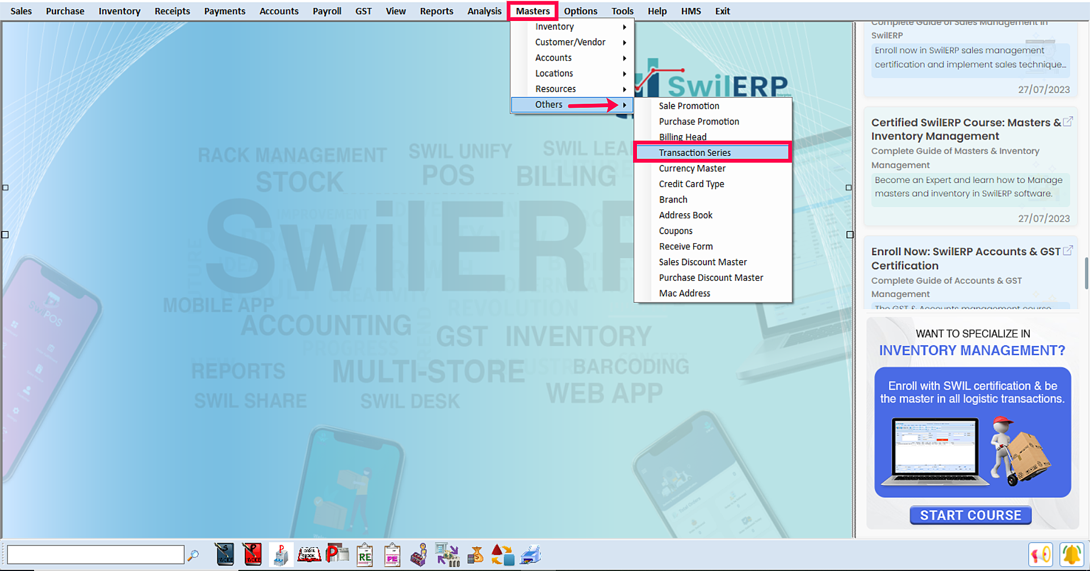Open external link of Masters & Inventory course
This screenshot has width=1090, height=571.
coord(1068,121)
